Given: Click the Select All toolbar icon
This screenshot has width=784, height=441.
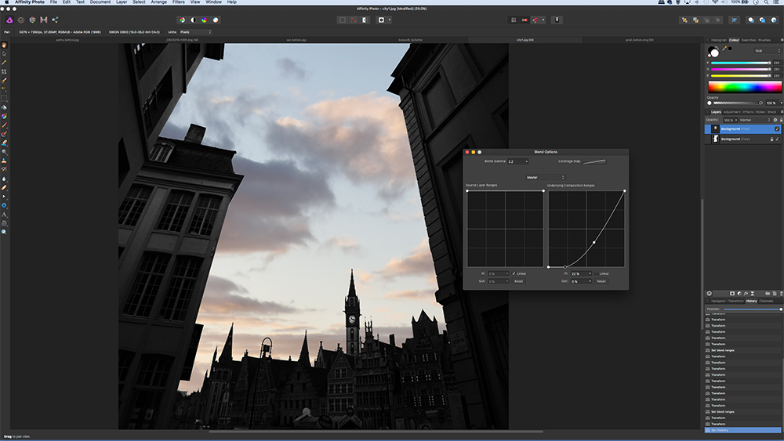Looking at the screenshot, I should (x=343, y=20).
